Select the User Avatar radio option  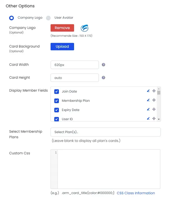pos(48,18)
